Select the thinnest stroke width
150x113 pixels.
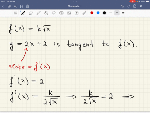(x=111, y=13)
